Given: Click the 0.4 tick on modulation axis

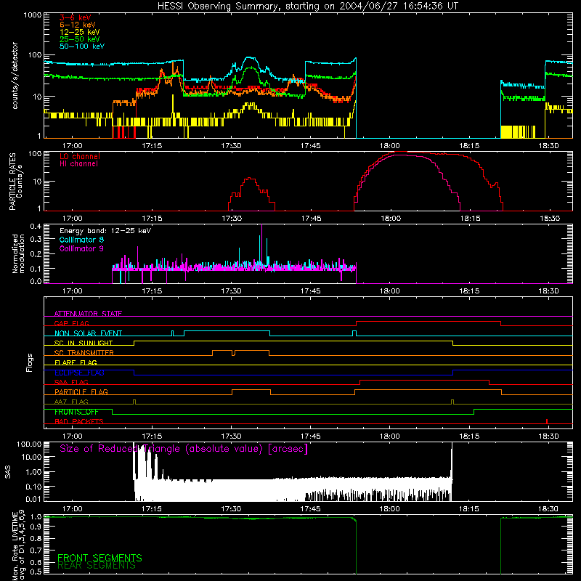Looking at the screenshot, I should [36, 227].
